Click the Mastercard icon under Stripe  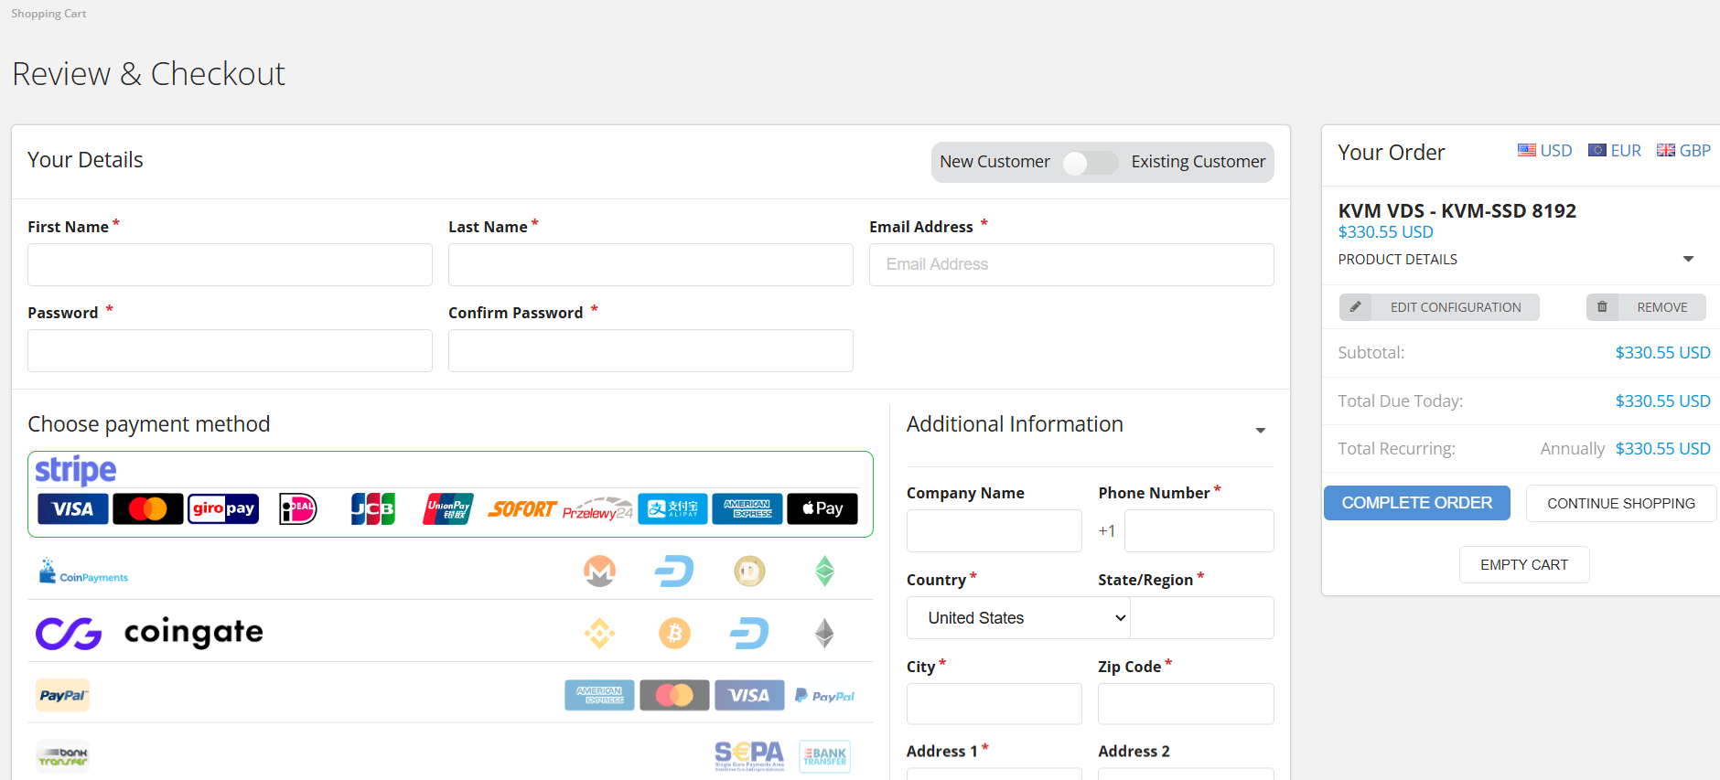[148, 508]
